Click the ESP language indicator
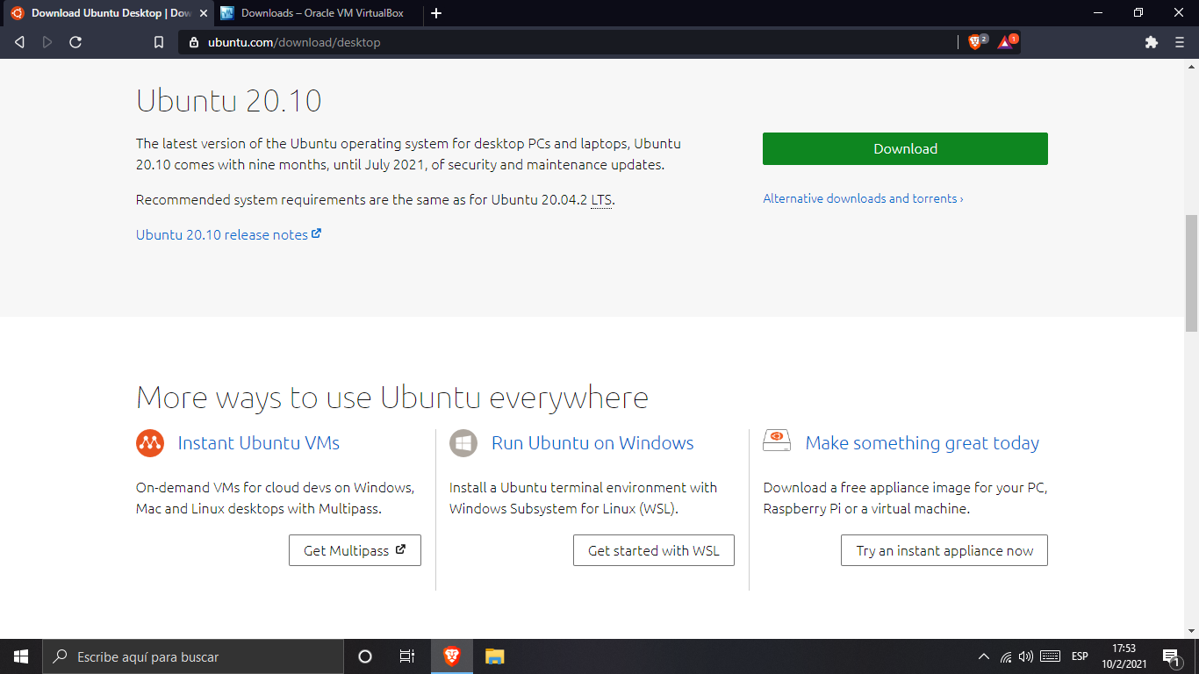Screen dimensions: 1199x674 pos(1080,656)
